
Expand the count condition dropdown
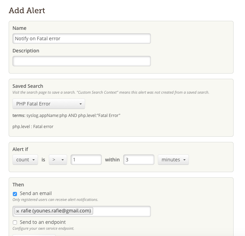pos(25,160)
